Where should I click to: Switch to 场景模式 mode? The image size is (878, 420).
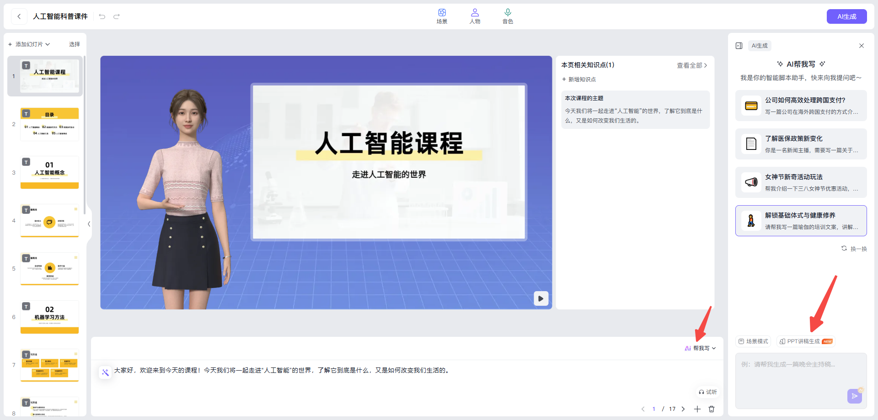(753, 341)
